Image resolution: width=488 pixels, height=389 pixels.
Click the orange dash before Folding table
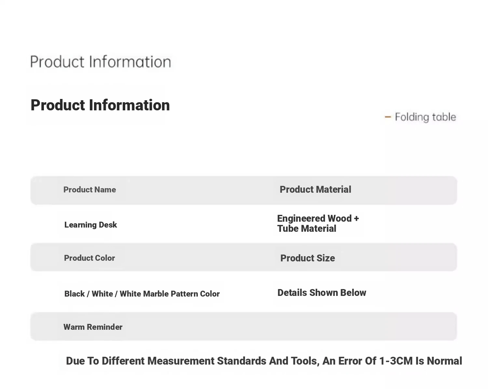pyautogui.click(x=387, y=117)
